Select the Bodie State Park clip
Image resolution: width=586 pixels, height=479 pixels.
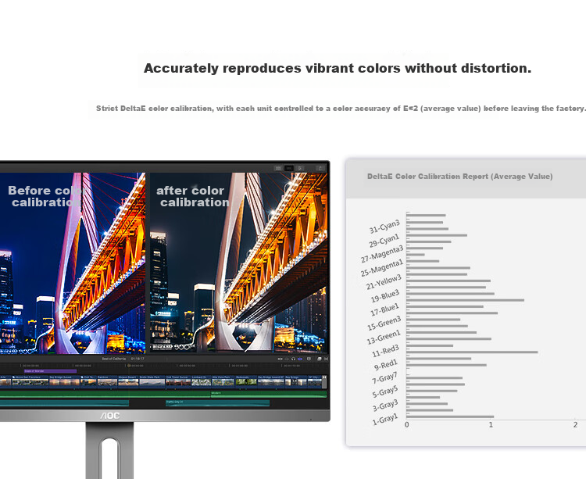[152, 382]
